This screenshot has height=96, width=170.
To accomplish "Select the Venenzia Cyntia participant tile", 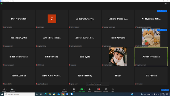I will (19, 38).
